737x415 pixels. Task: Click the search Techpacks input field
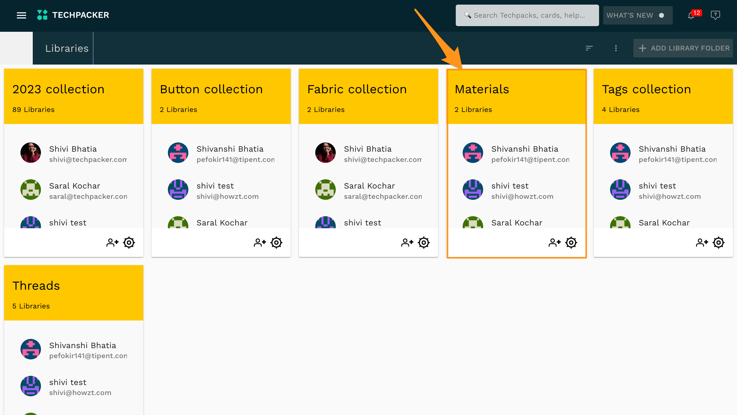(x=527, y=15)
